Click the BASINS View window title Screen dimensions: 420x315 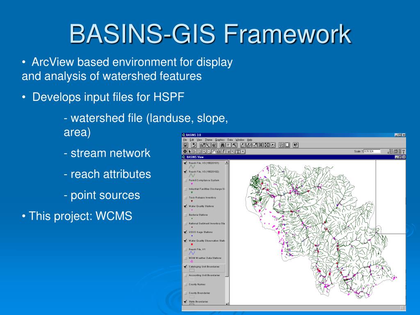[195, 157]
